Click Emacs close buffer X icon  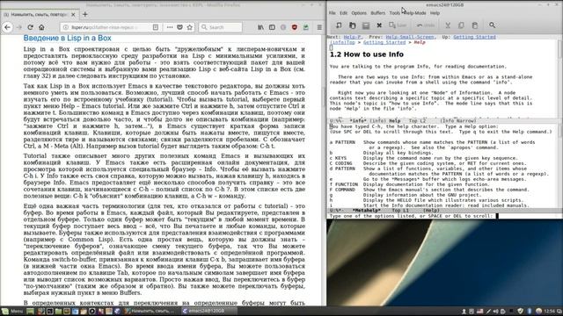[x=379, y=25]
